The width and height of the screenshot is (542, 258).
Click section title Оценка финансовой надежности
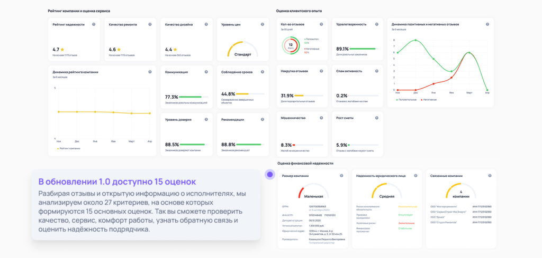305,163
